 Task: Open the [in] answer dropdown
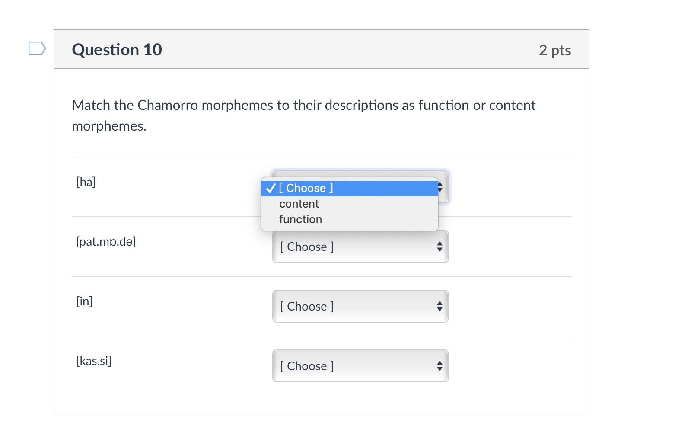(x=360, y=306)
